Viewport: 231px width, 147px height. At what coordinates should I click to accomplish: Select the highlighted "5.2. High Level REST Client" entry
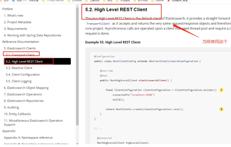(37, 61)
